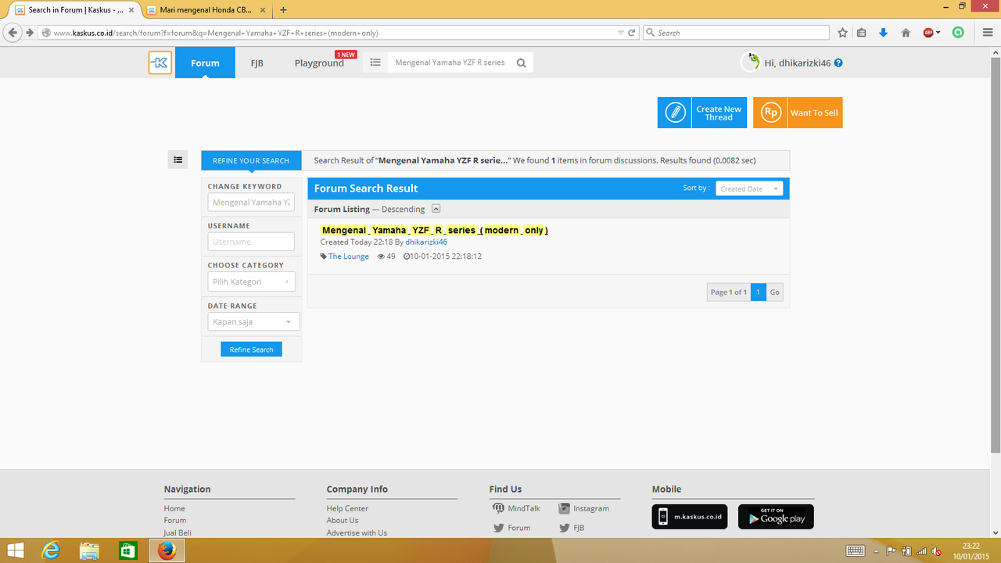Click the Twitter FJB icon
Image resolution: width=1001 pixels, height=563 pixels.
click(565, 528)
